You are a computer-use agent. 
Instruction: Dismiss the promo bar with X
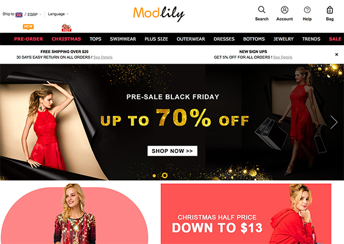click(x=337, y=54)
